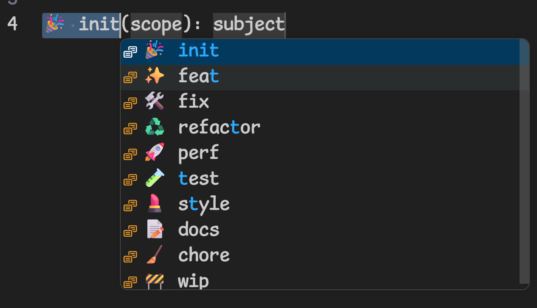Click the snippet type icon on test row
This screenshot has height=308, width=537.
pyautogui.click(x=130, y=179)
